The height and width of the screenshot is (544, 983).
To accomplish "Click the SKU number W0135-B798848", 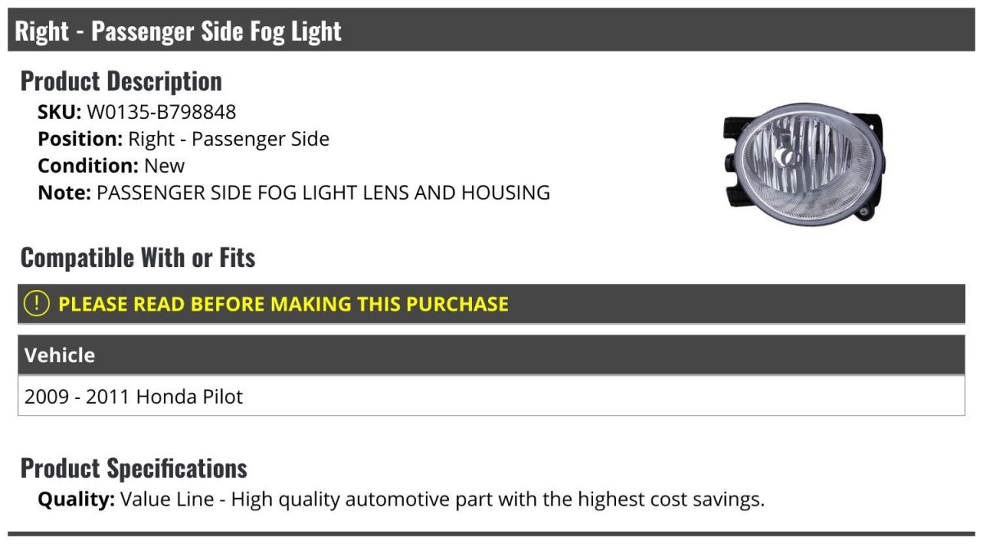I will (x=161, y=112).
